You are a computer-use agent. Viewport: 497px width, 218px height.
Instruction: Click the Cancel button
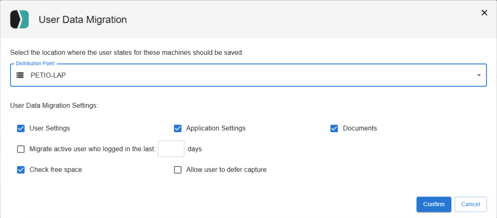coord(471,204)
